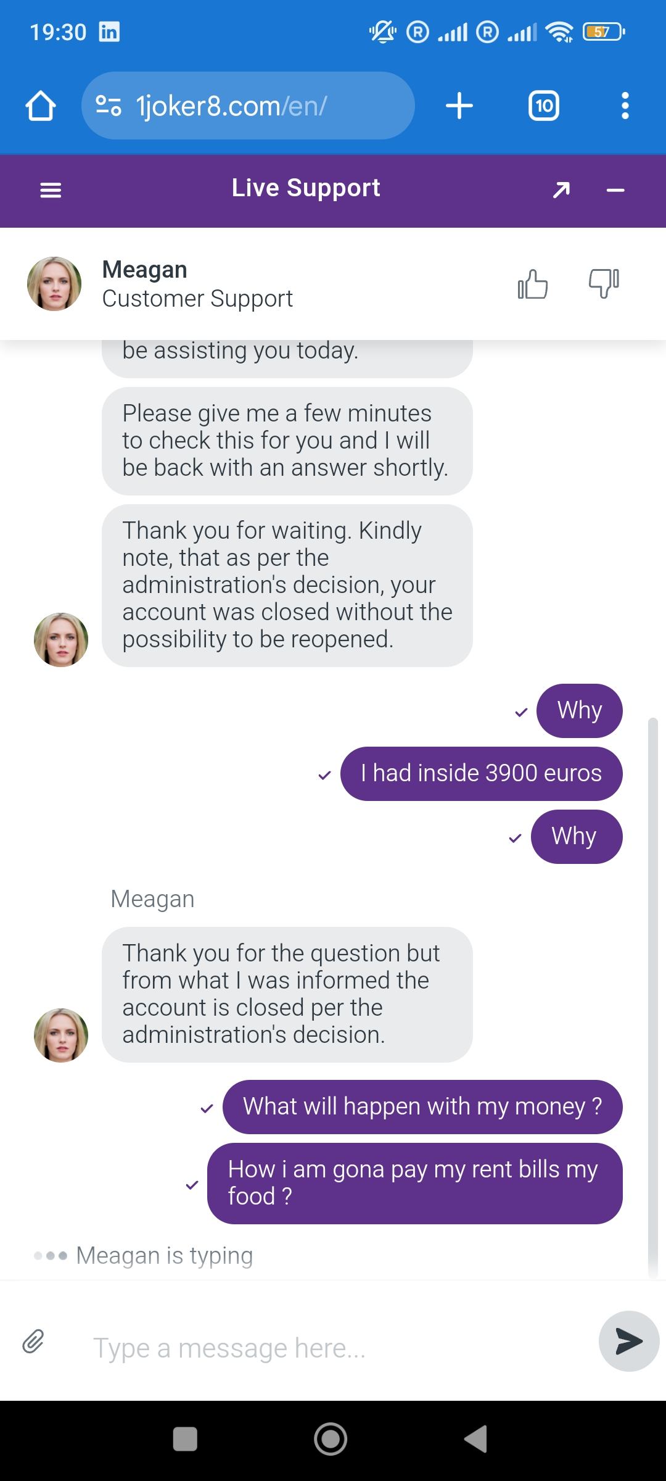Tap the 'I had inside 3900 euros' message

point(481,774)
